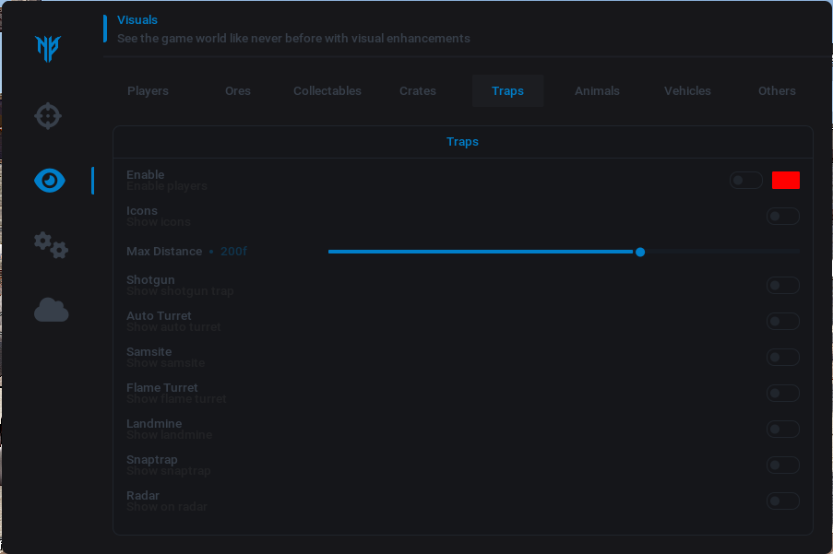The width and height of the screenshot is (833, 554).
Task: Go to the Collectables tab
Action: point(327,91)
